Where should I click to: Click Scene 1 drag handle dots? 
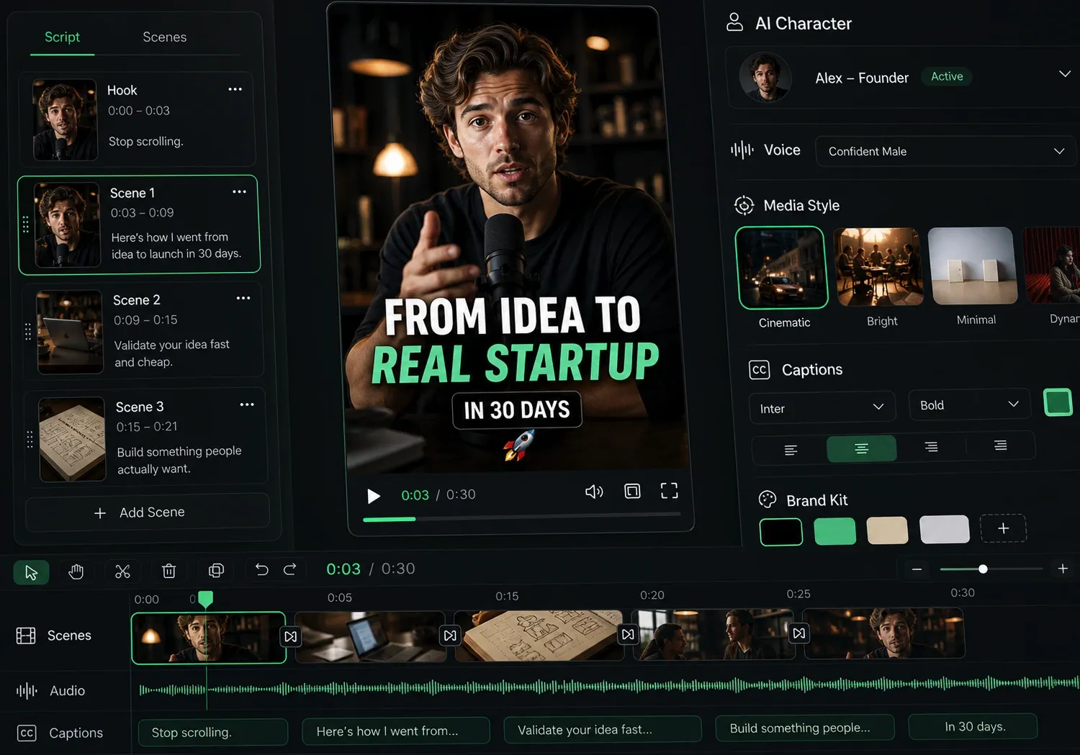(x=26, y=225)
